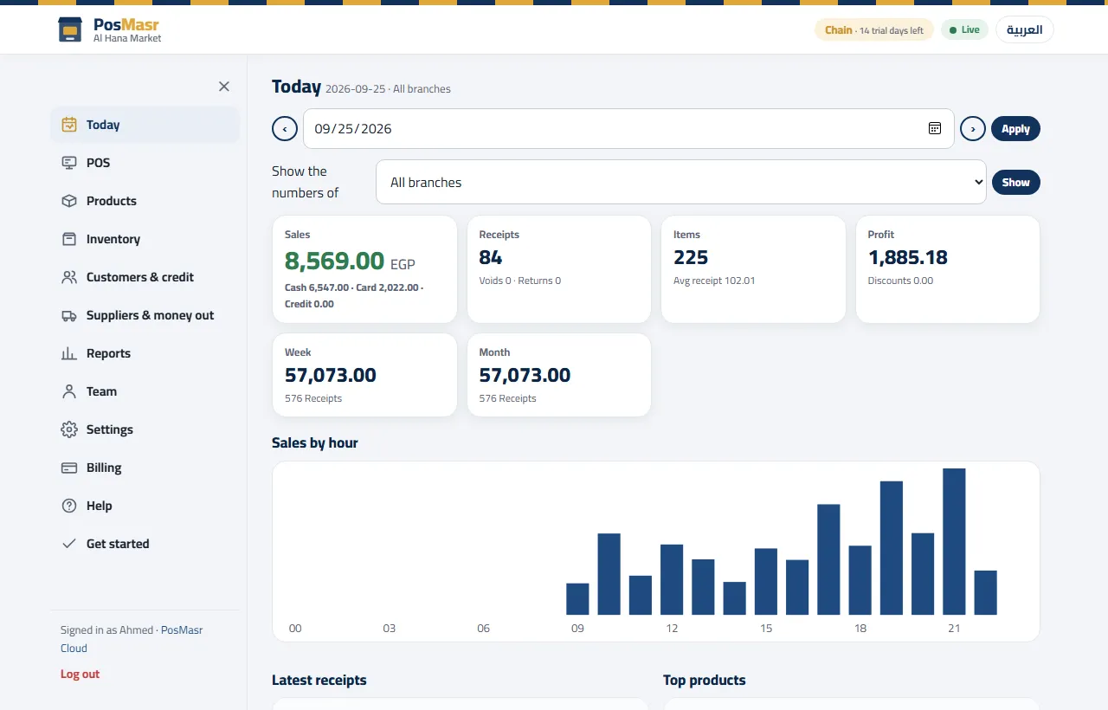This screenshot has width=1108, height=710.
Task: Open the Settings menu item
Action: (x=145, y=429)
